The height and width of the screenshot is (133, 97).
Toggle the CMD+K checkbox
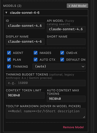click(62, 53)
